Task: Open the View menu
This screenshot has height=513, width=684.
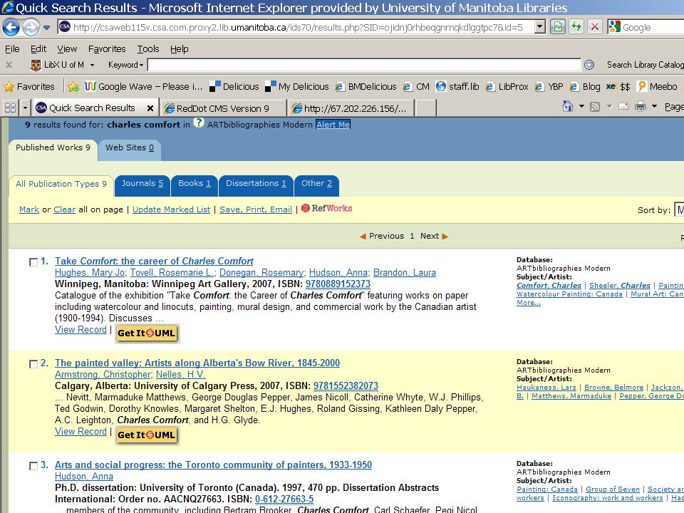Action: (x=67, y=49)
